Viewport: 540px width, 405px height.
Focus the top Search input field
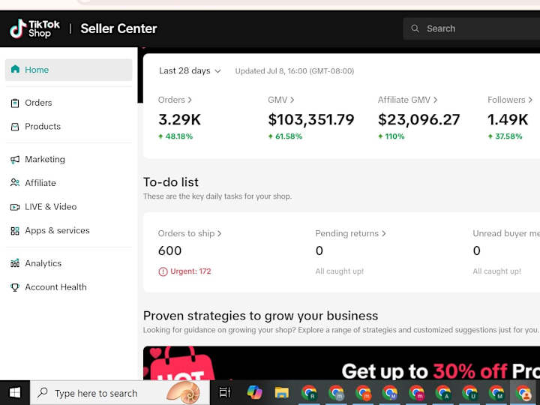(472, 28)
